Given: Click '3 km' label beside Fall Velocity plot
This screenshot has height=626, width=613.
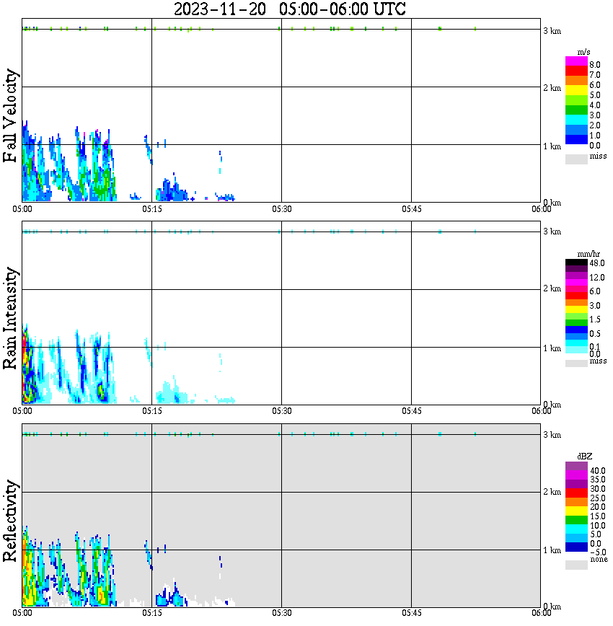Looking at the screenshot, I should pos(552,31).
